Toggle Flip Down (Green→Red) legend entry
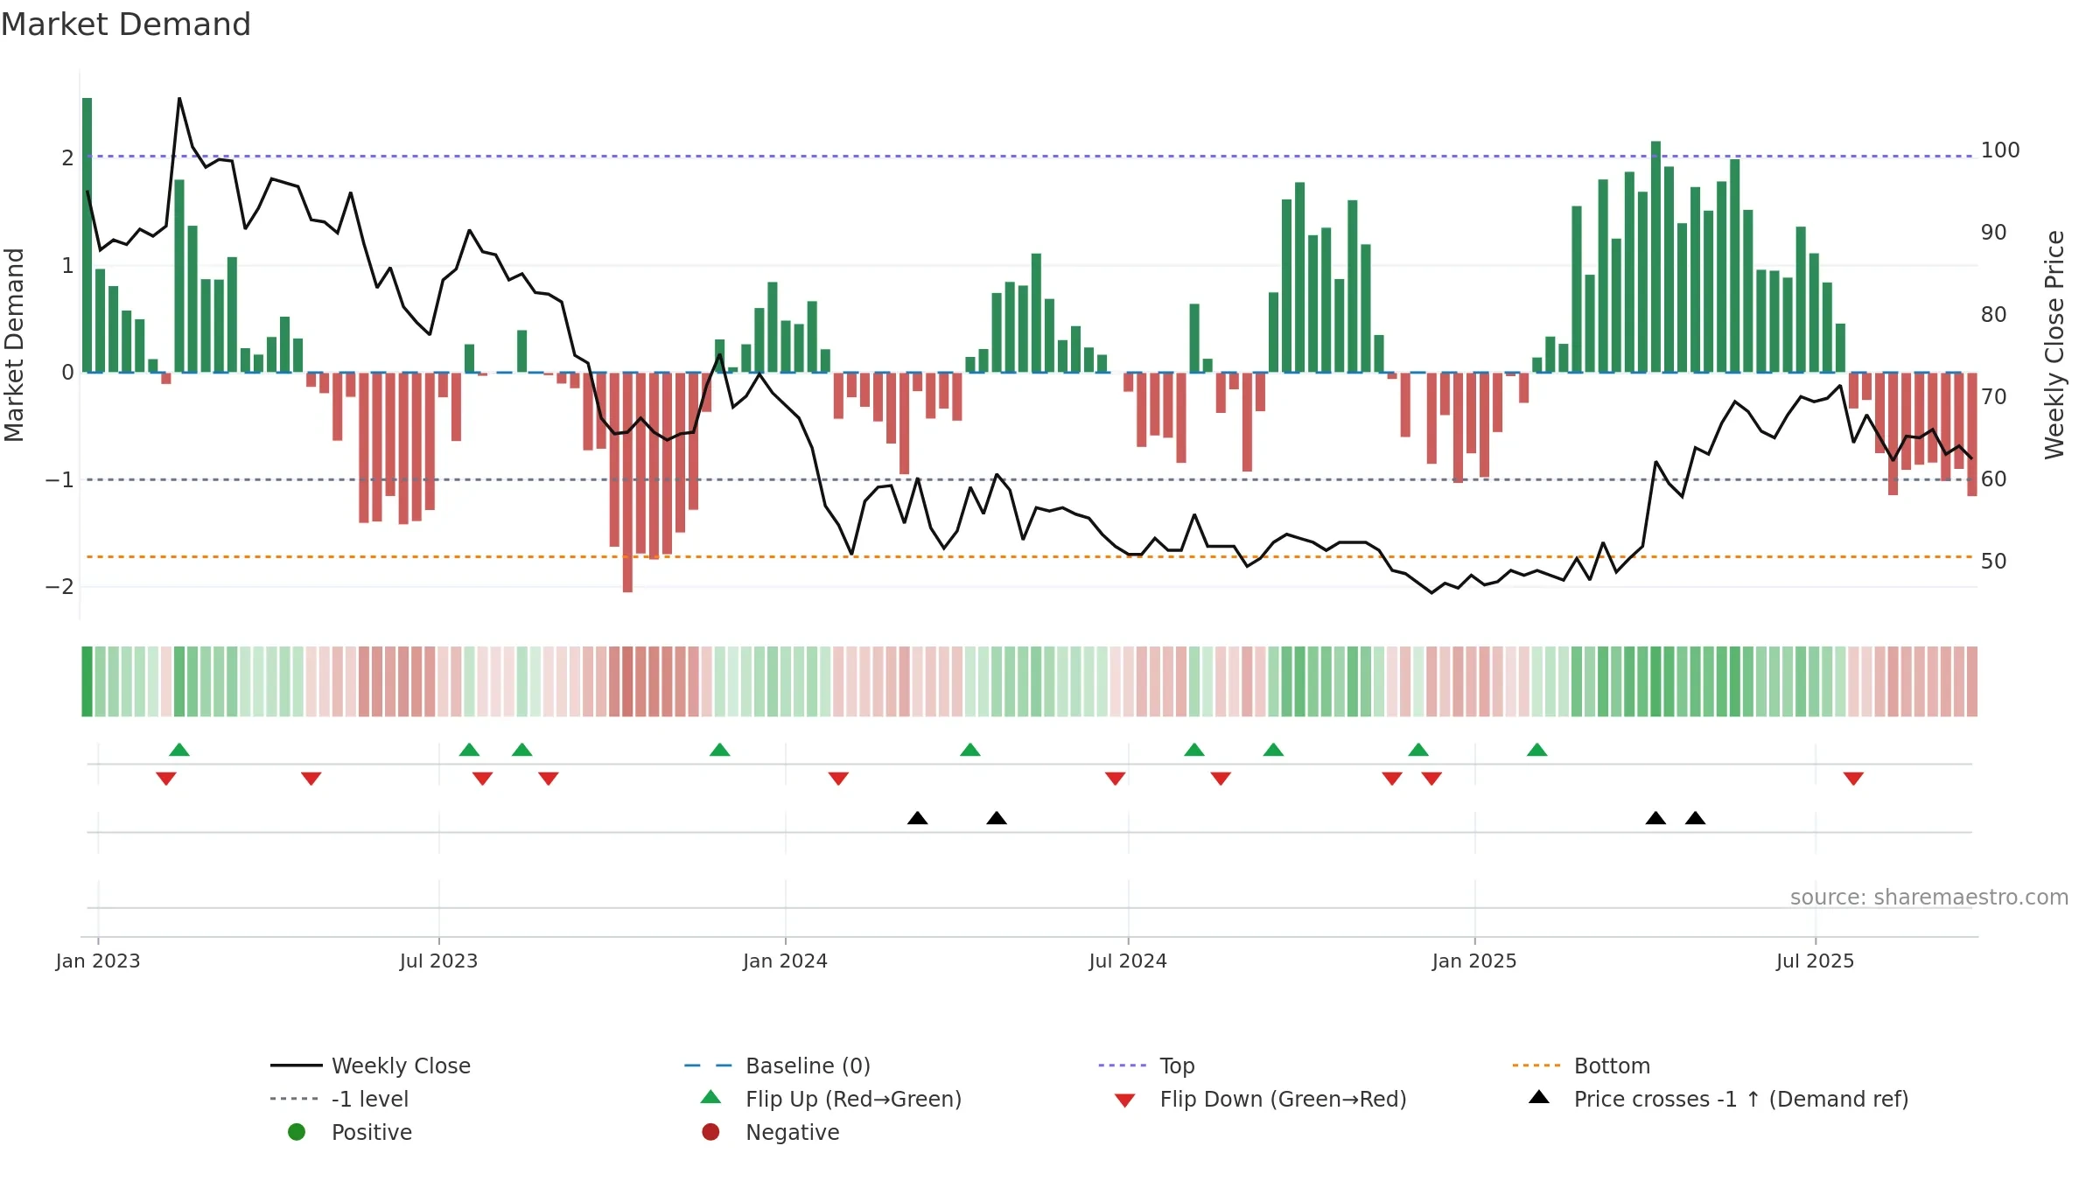2100x1181 pixels. [1261, 1099]
